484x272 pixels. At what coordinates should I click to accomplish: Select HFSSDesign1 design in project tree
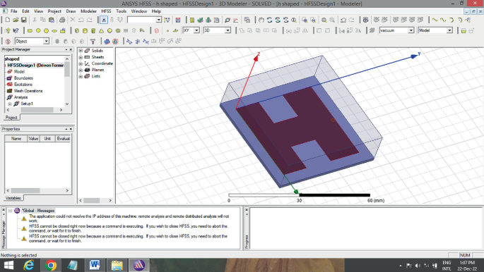pos(35,66)
